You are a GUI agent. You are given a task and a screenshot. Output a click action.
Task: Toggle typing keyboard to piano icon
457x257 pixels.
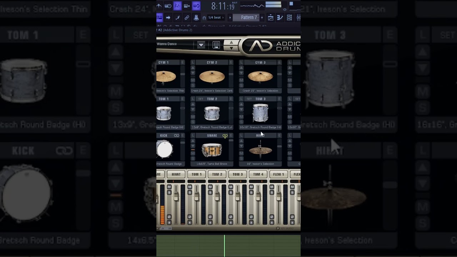click(x=159, y=17)
